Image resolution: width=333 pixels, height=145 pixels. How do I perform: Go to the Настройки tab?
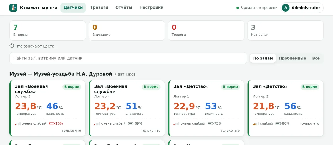152,8
